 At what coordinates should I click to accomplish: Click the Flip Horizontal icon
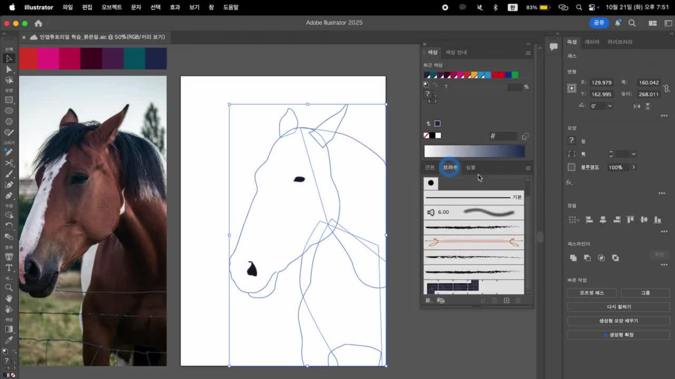637,106
